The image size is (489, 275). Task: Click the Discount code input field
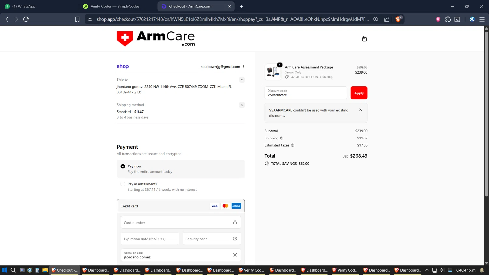pos(306,93)
